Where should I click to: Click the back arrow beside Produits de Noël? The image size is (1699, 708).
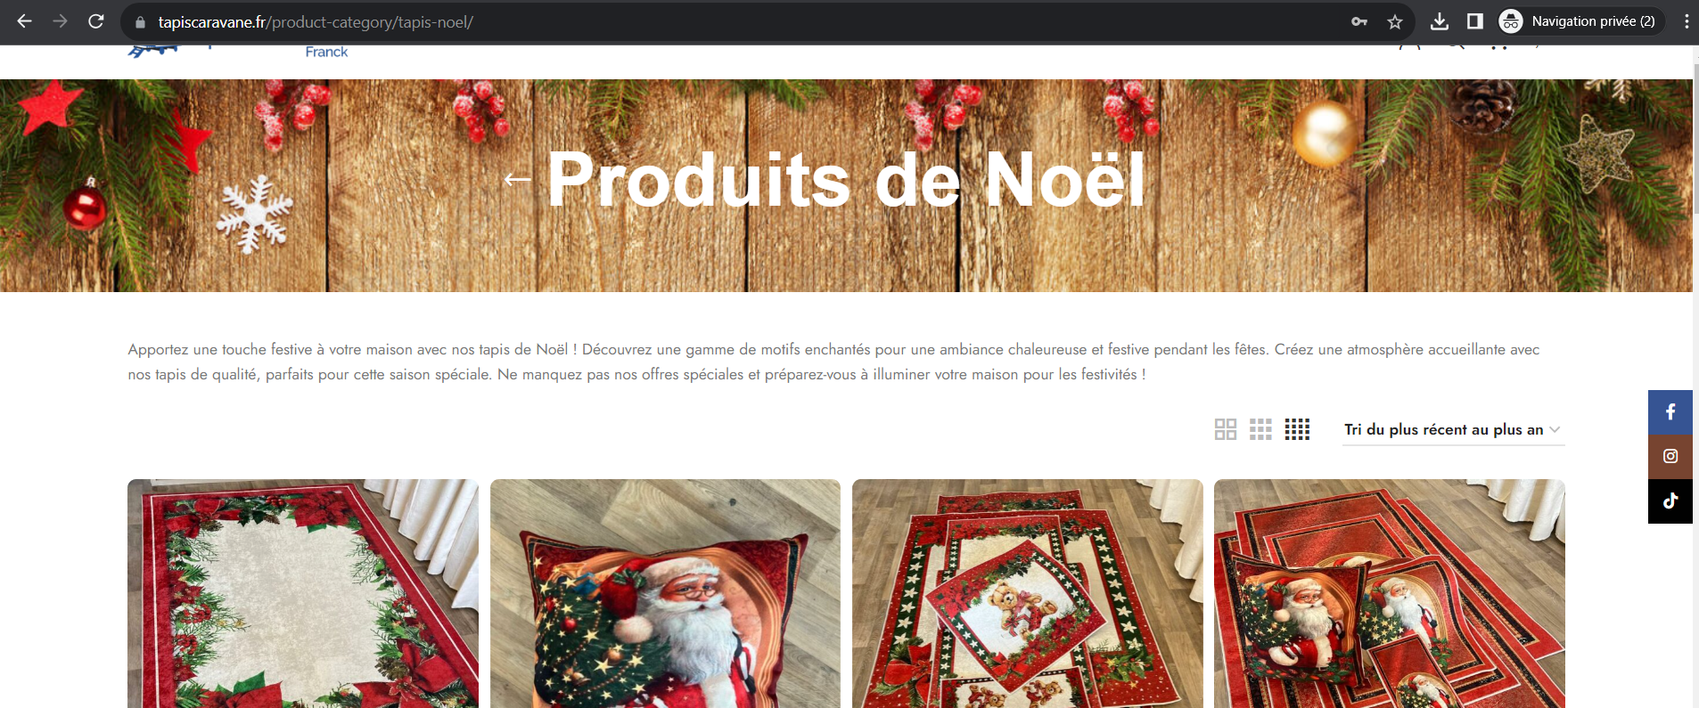[517, 179]
